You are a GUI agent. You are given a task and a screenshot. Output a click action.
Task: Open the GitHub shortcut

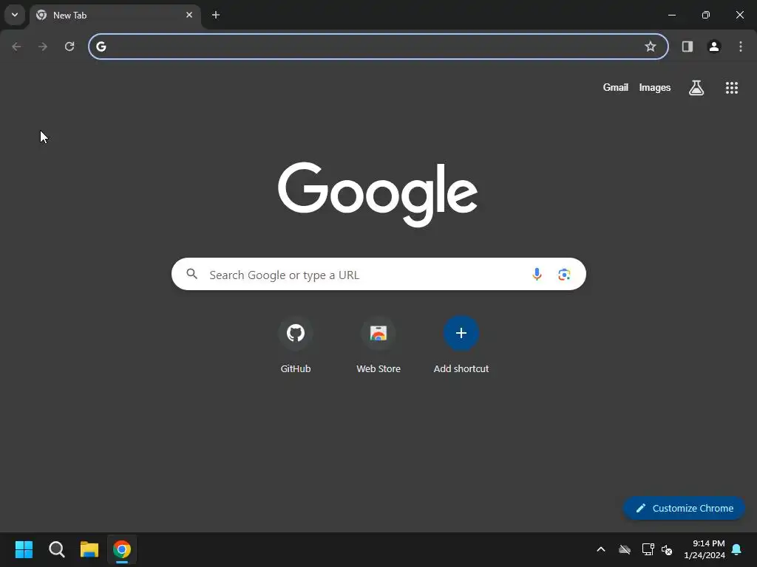[x=296, y=346]
